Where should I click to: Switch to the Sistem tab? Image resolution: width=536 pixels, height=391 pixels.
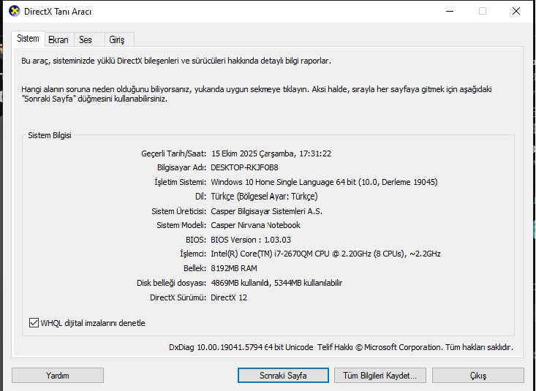click(28, 39)
